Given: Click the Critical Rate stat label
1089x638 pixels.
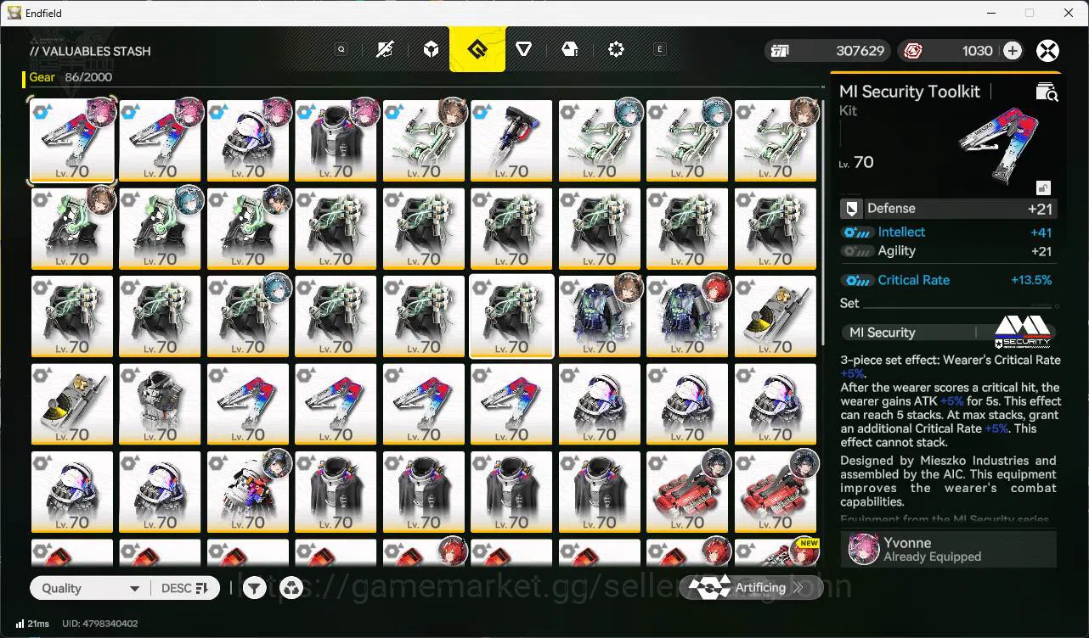Looking at the screenshot, I should click(x=913, y=280).
